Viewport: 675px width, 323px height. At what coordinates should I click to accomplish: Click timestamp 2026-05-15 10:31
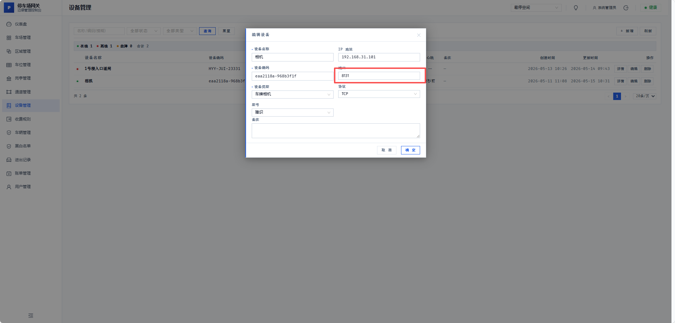point(590,81)
